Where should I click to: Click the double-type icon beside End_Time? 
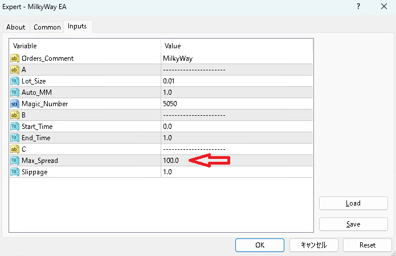coord(15,137)
